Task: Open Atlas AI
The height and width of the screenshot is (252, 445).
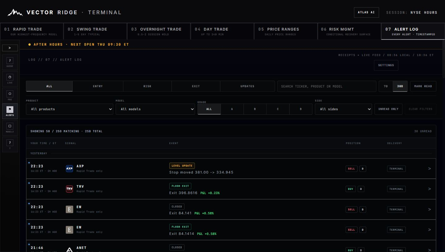Action: pos(367,12)
